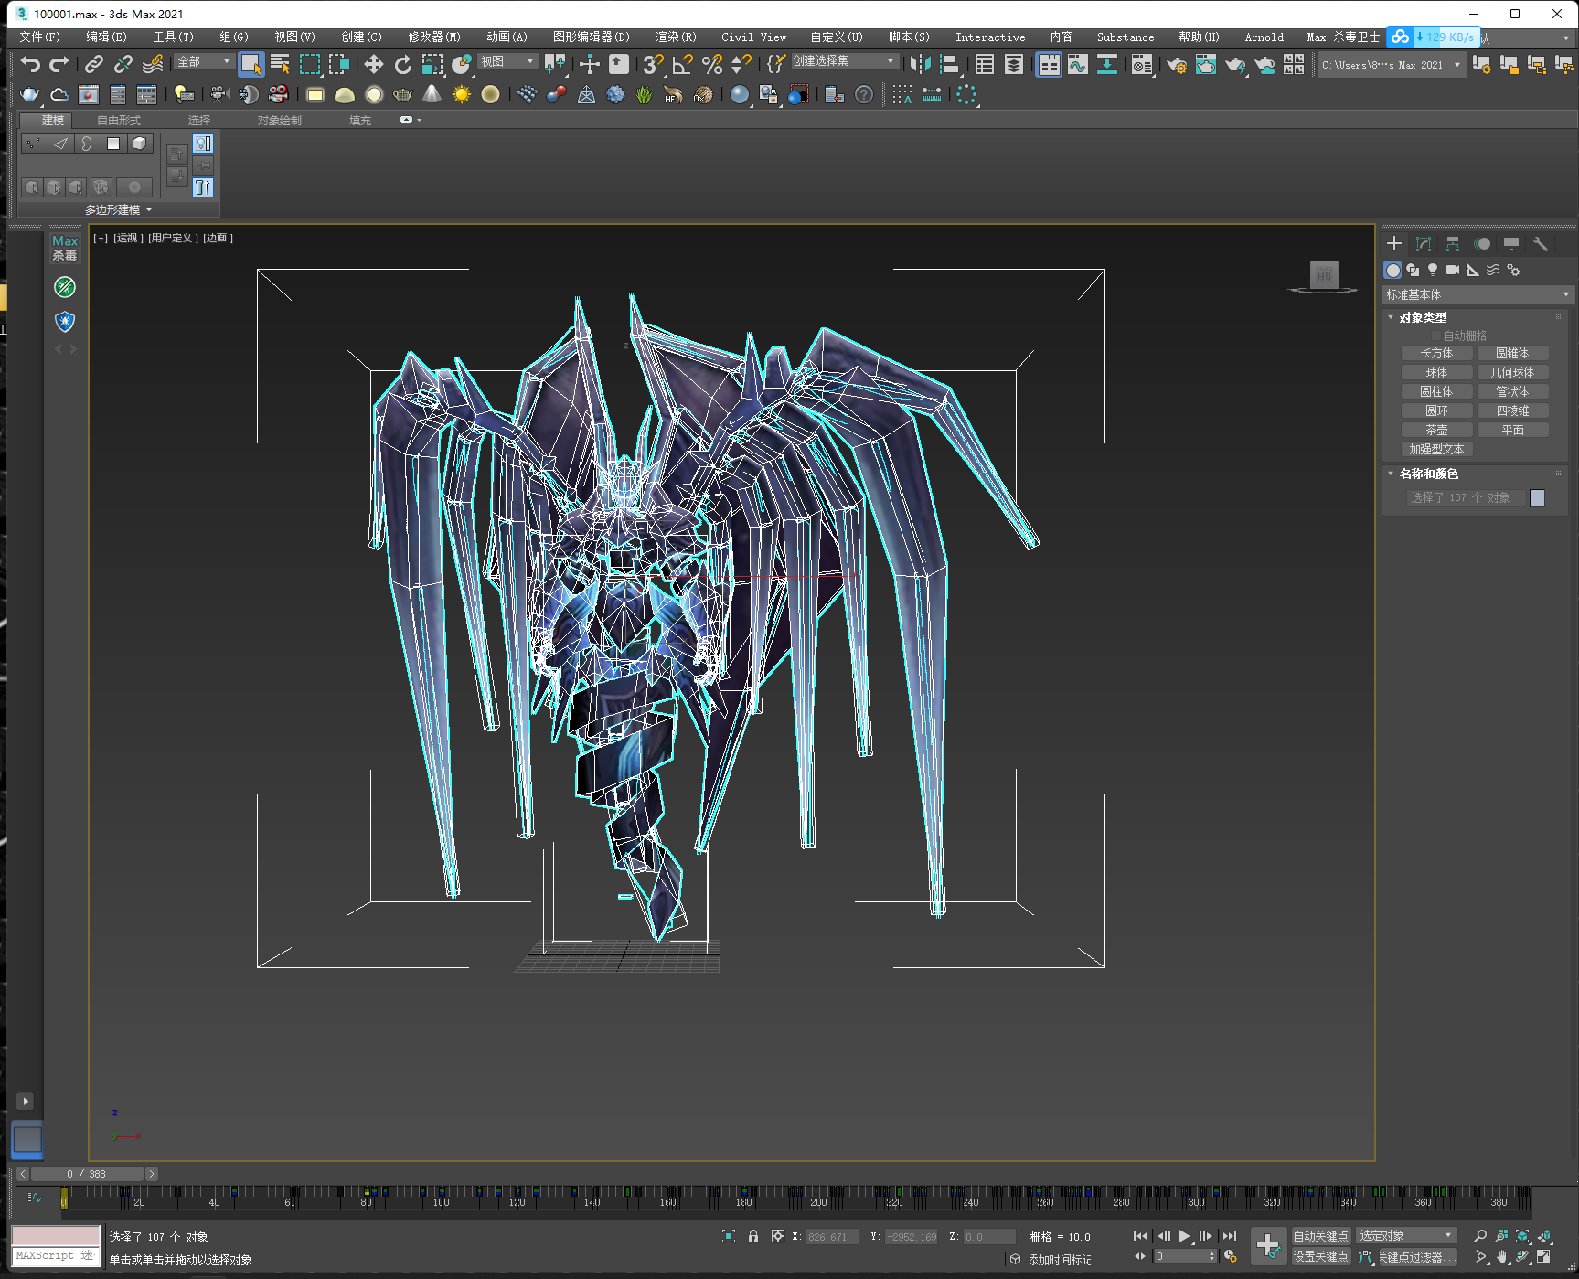Switch to the 自由形式 ribbon tab
Screen dimensions: 1579x1279
pos(119,121)
